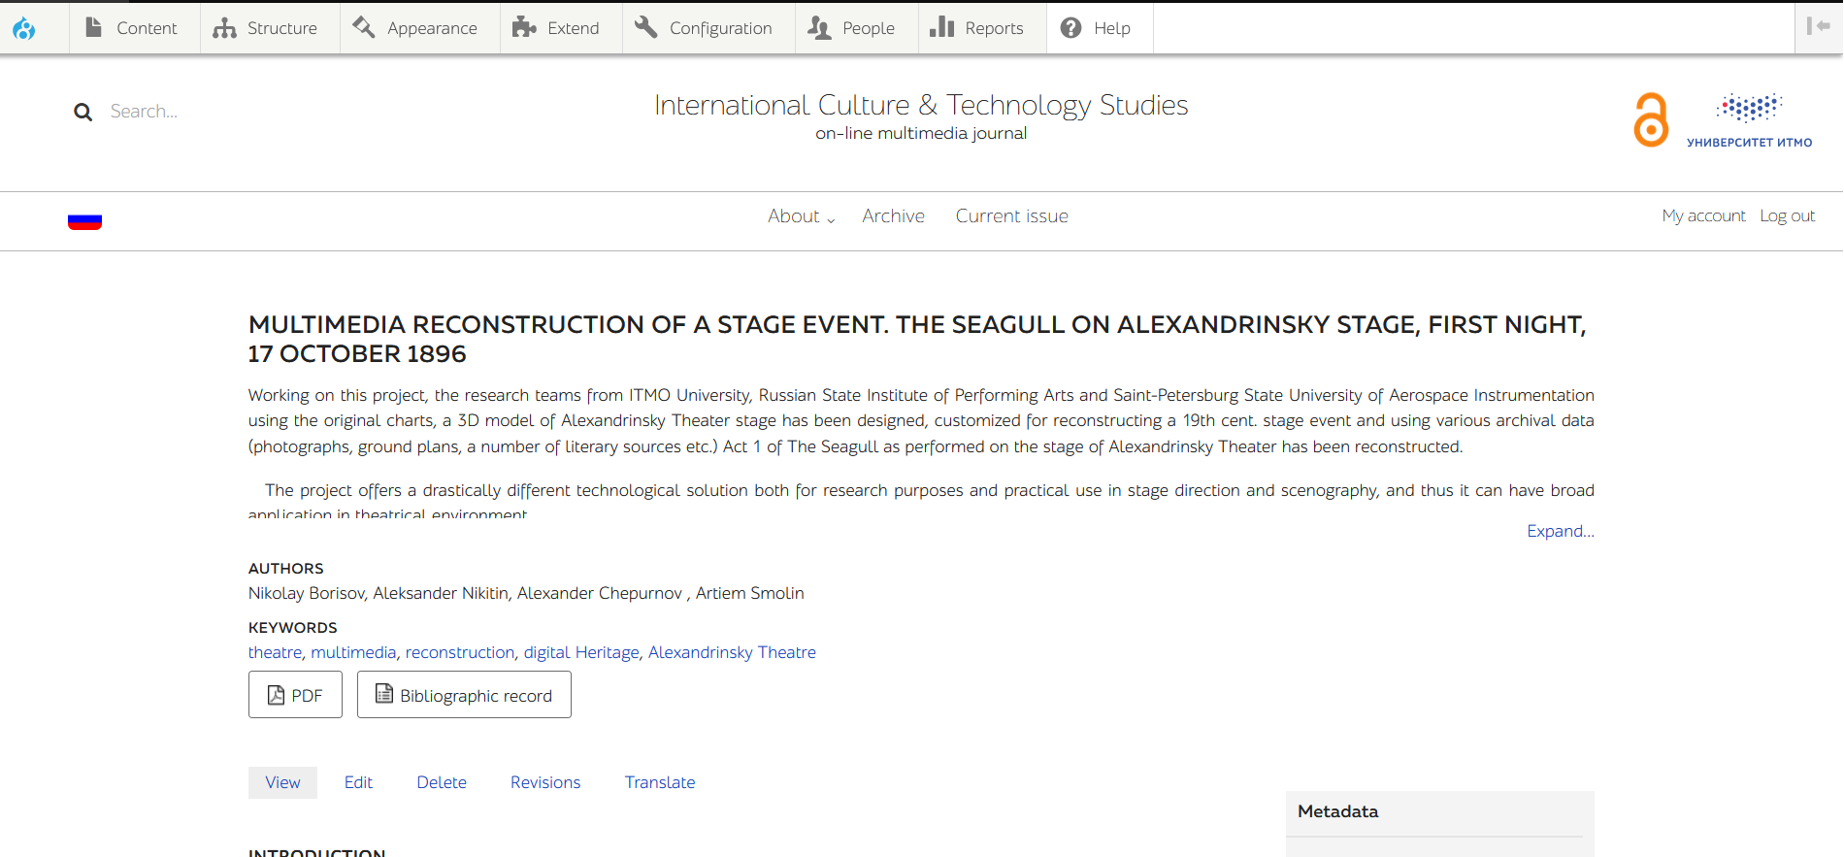Switch language via the Russian flag

tap(85, 221)
